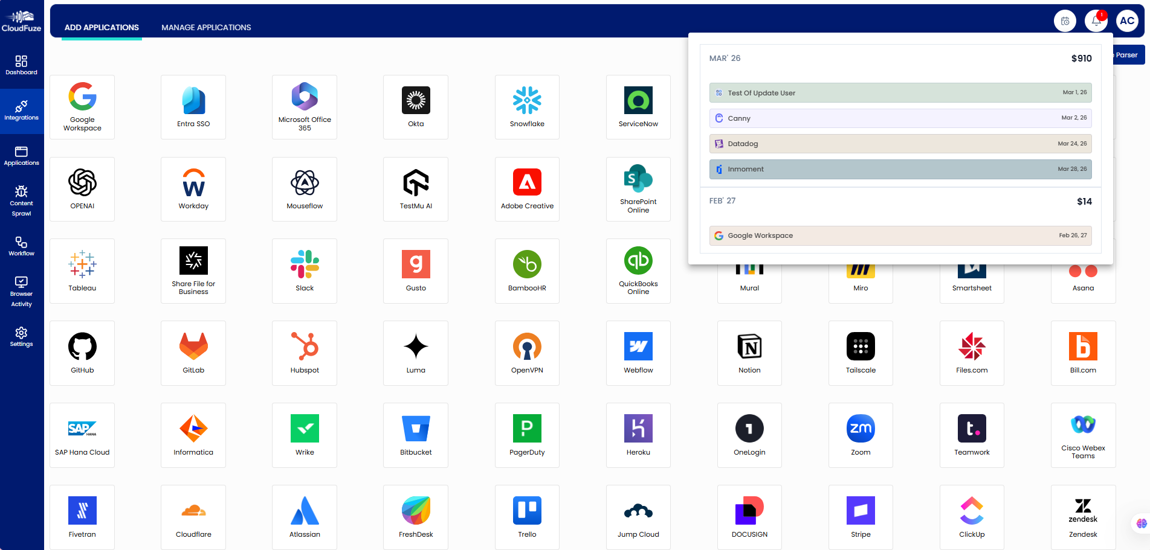Select the Slack application tile
This screenshot has width=1150, height=550.
pyautogui.click(x=305, y=270)
